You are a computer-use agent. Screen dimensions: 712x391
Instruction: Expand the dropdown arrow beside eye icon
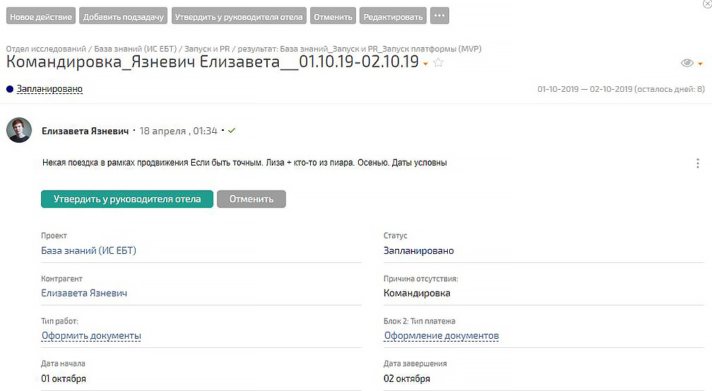pyautogui.click(x=700, y=64)
